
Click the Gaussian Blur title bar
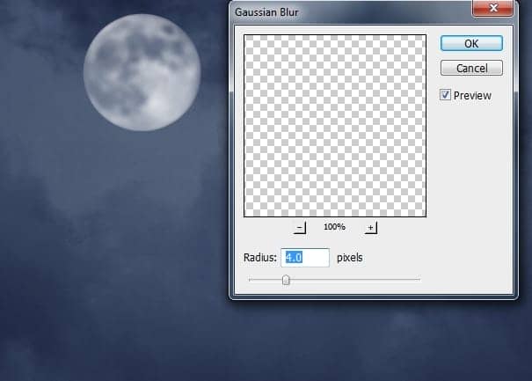point(351,12)
